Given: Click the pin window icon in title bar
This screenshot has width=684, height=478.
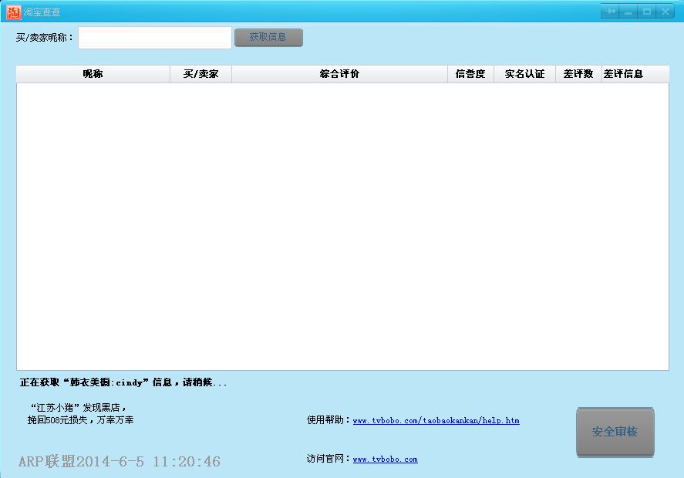Looking at the screenshot, I should (610, 11).
